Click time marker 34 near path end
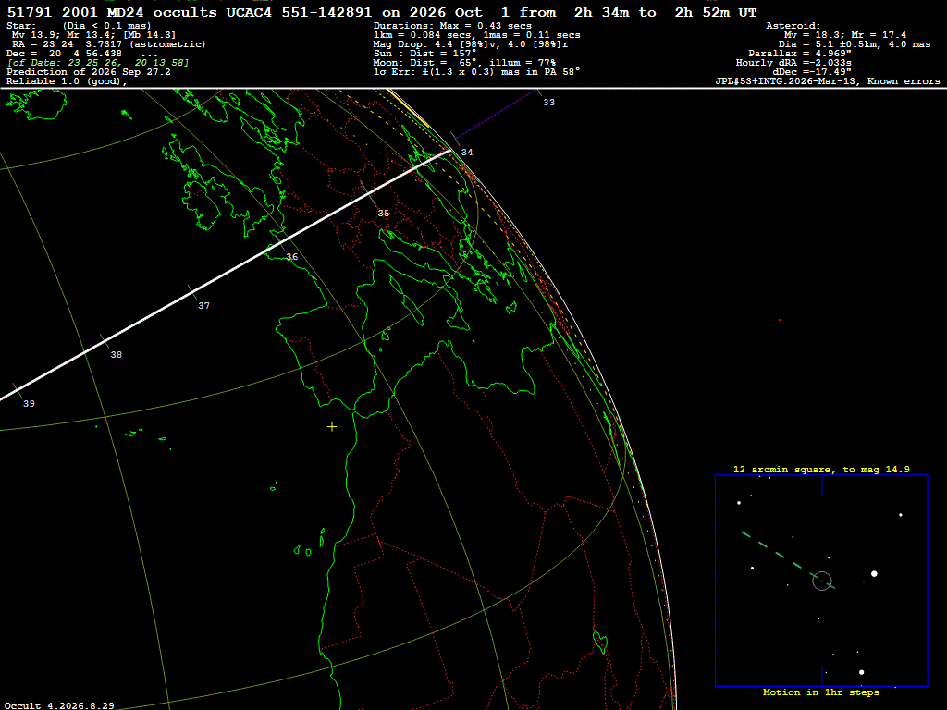This screenshot has width=947, height=710. tap(467, 153)
